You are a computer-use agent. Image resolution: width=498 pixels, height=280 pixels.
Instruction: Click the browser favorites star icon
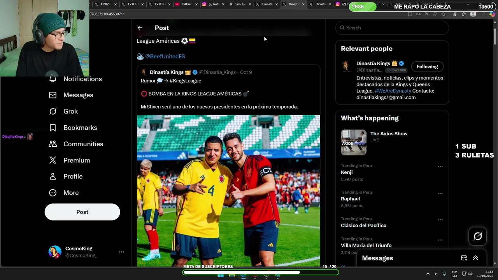pos(444,14)
